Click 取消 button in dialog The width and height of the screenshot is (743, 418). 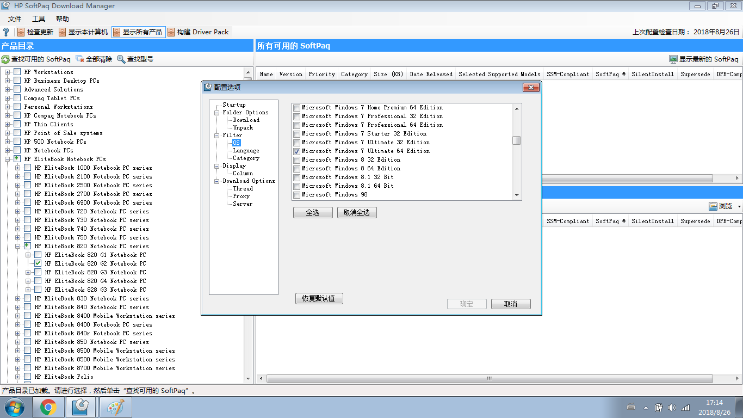(511, 304)
